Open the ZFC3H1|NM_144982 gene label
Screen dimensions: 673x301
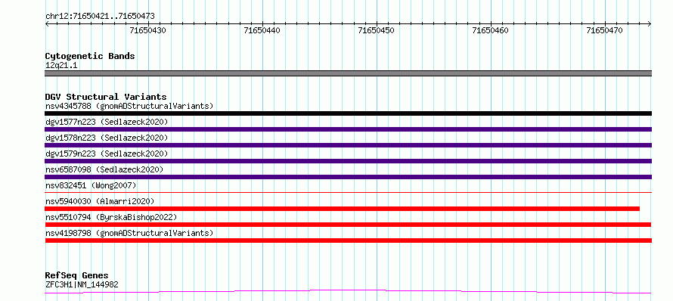point(82,284)
